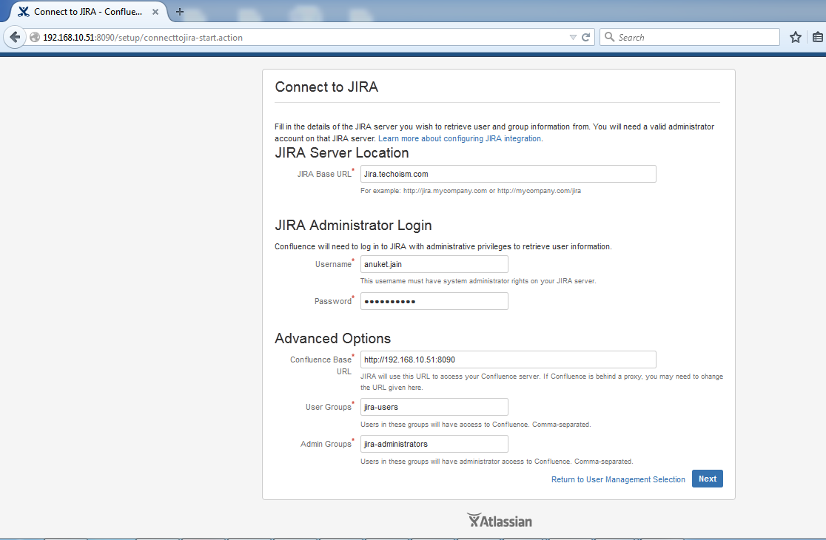Click the Confluence Base URL field
The image size is (826, 540).
[508, 360]
